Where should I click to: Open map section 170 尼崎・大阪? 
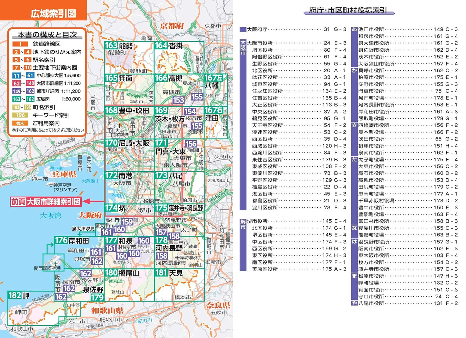[127, 143]
